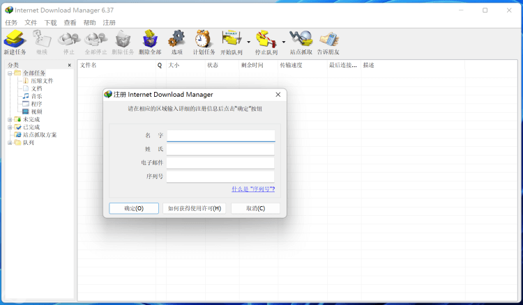Viewport: 523px width, 305px height.
Task: Click the 取消(C) button
Action: (x=255, y=208)
